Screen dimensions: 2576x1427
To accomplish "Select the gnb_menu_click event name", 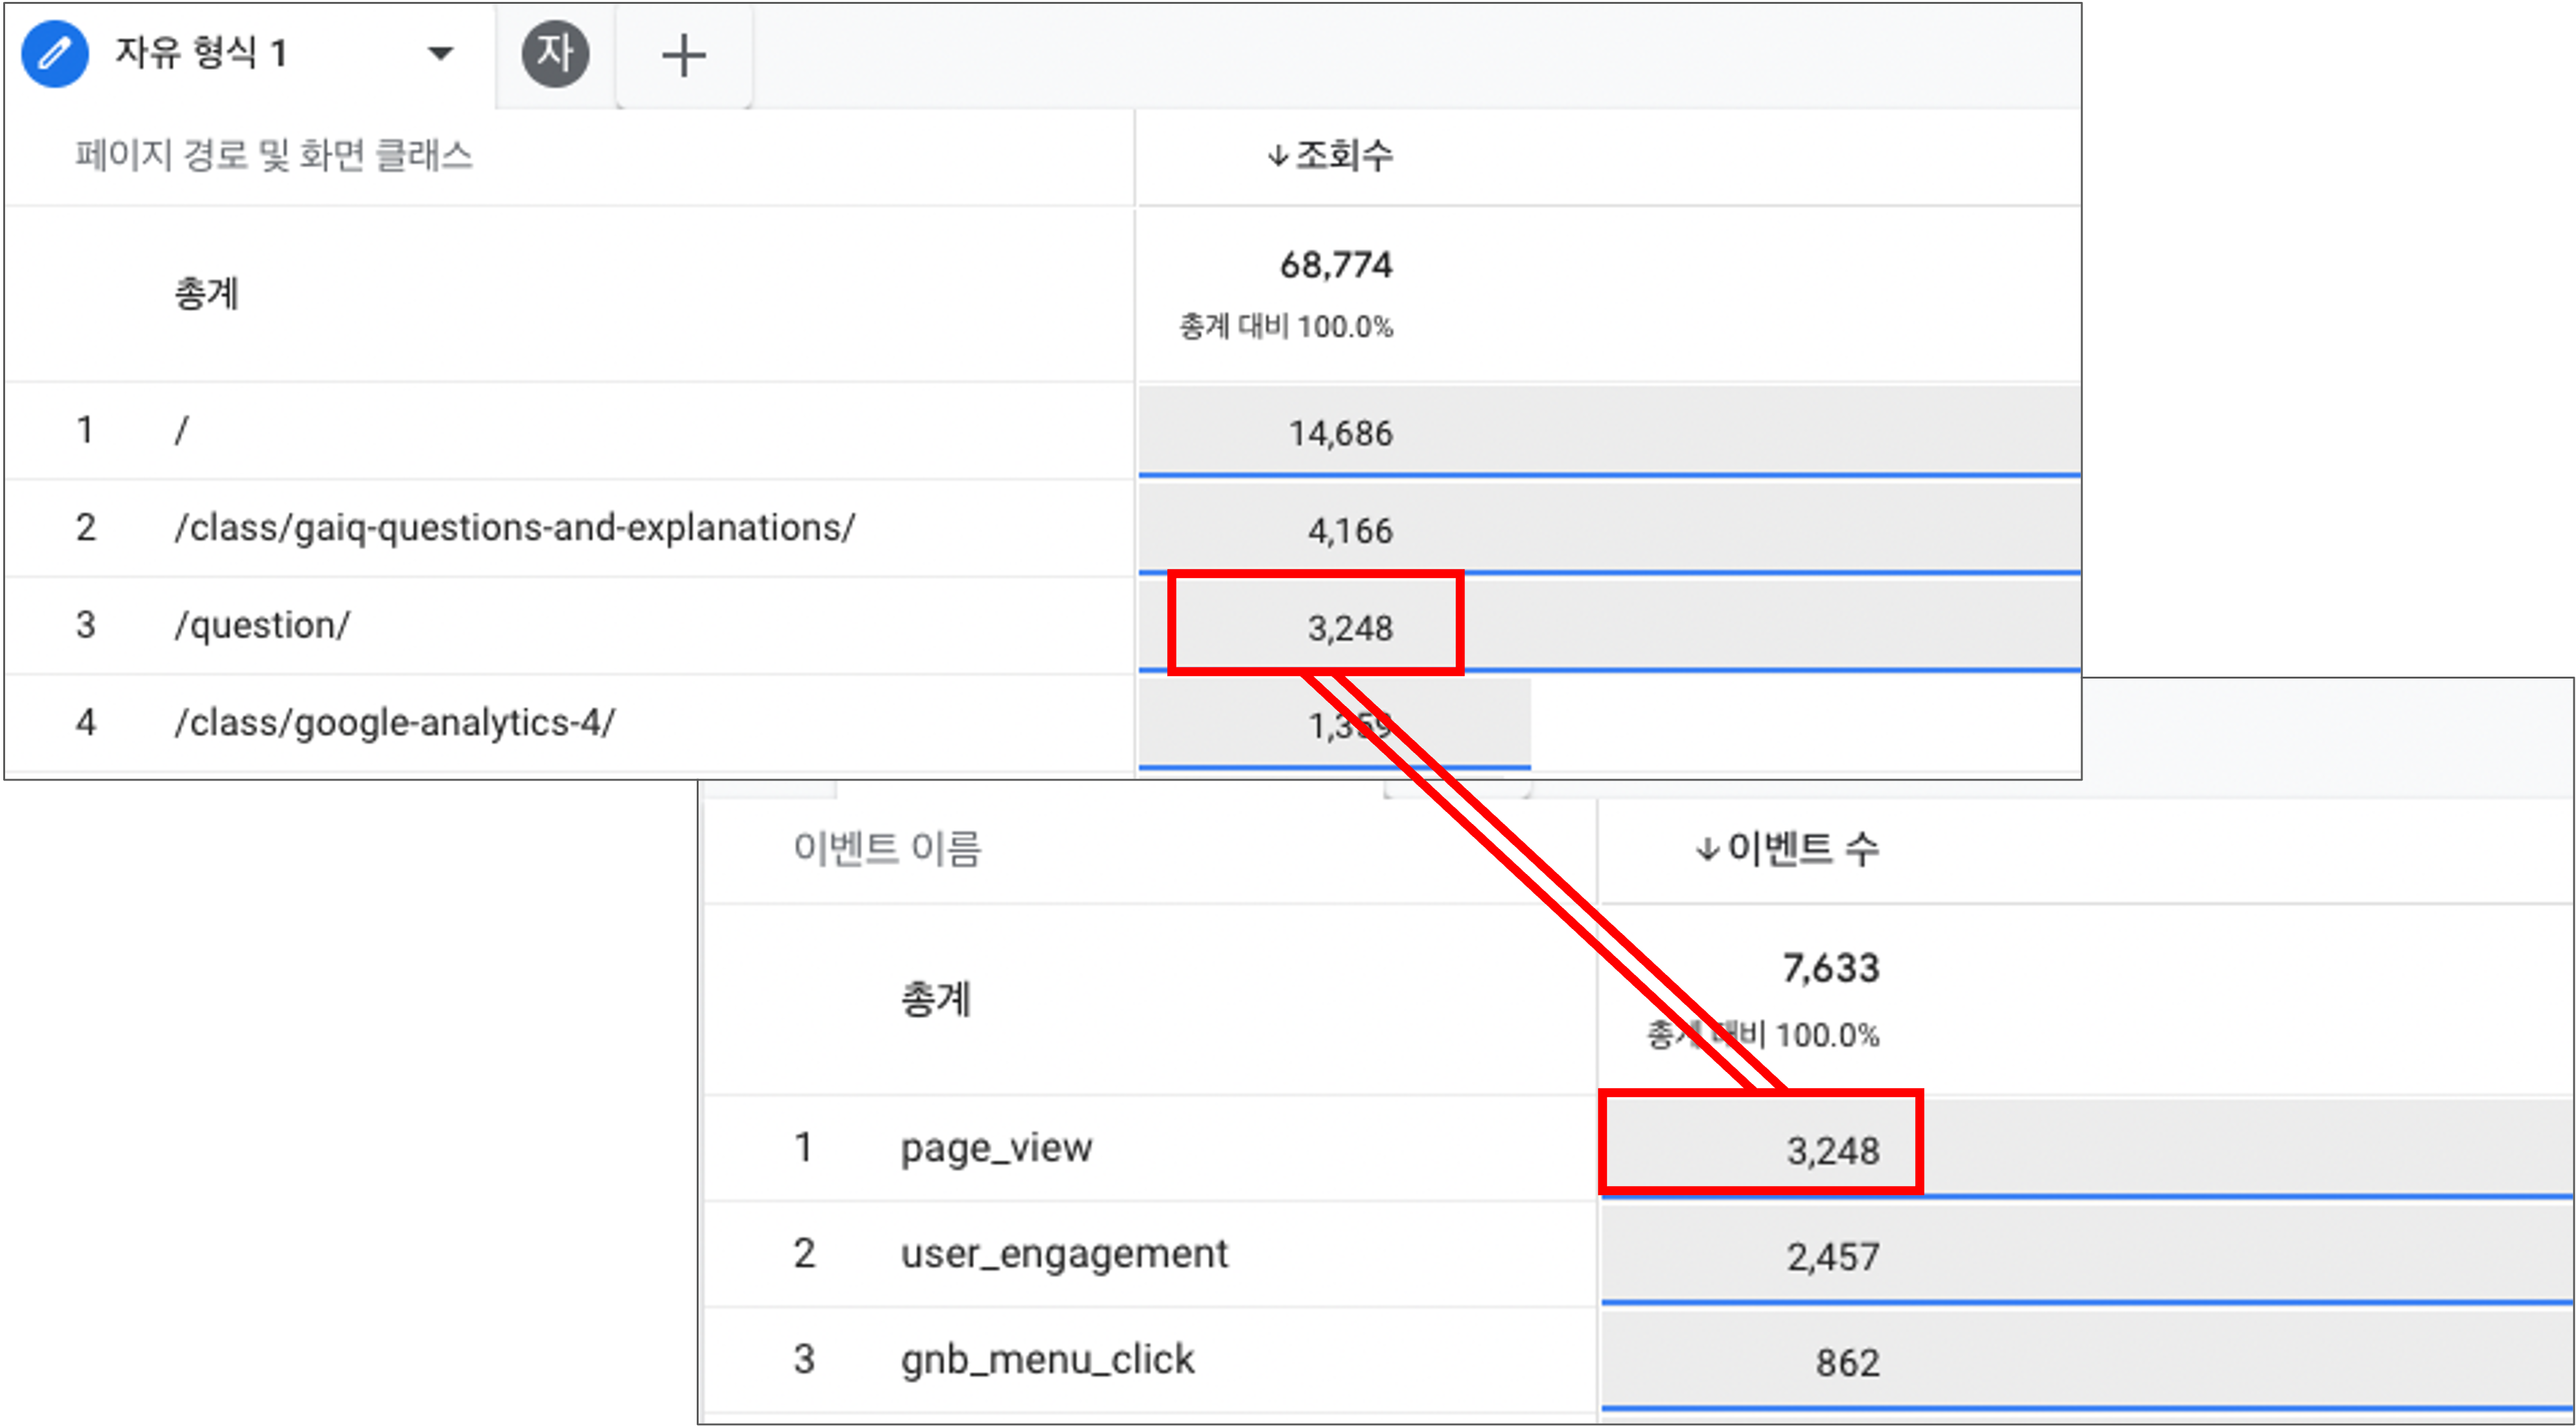I will [x=1047, y=1360].
